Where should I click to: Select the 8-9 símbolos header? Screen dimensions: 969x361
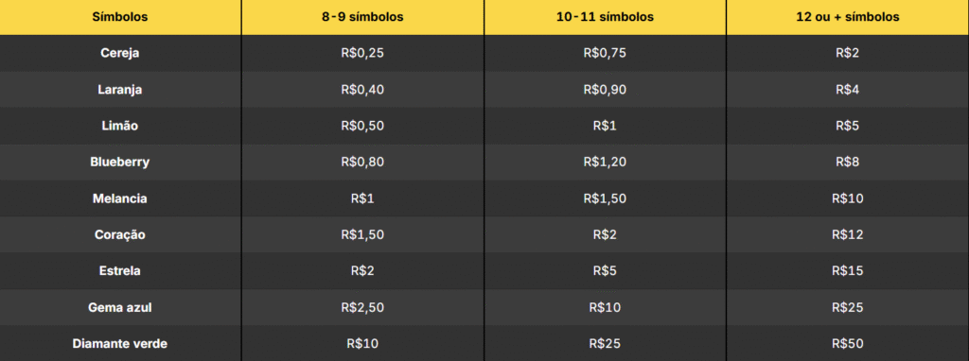362,17
